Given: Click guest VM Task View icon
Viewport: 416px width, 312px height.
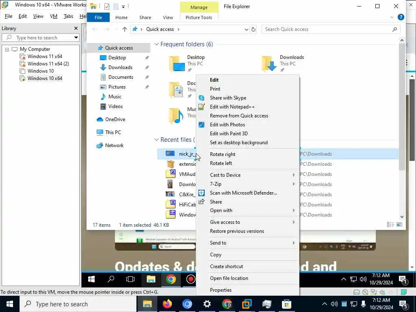Looking at the screenshot, I should coord(130,279).
